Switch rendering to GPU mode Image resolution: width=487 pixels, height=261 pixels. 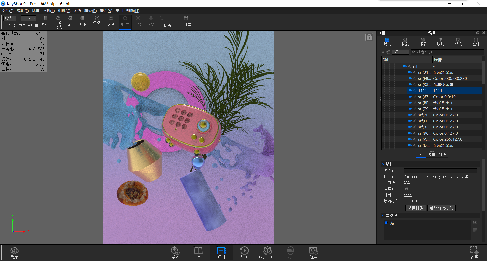click(70, 22)
